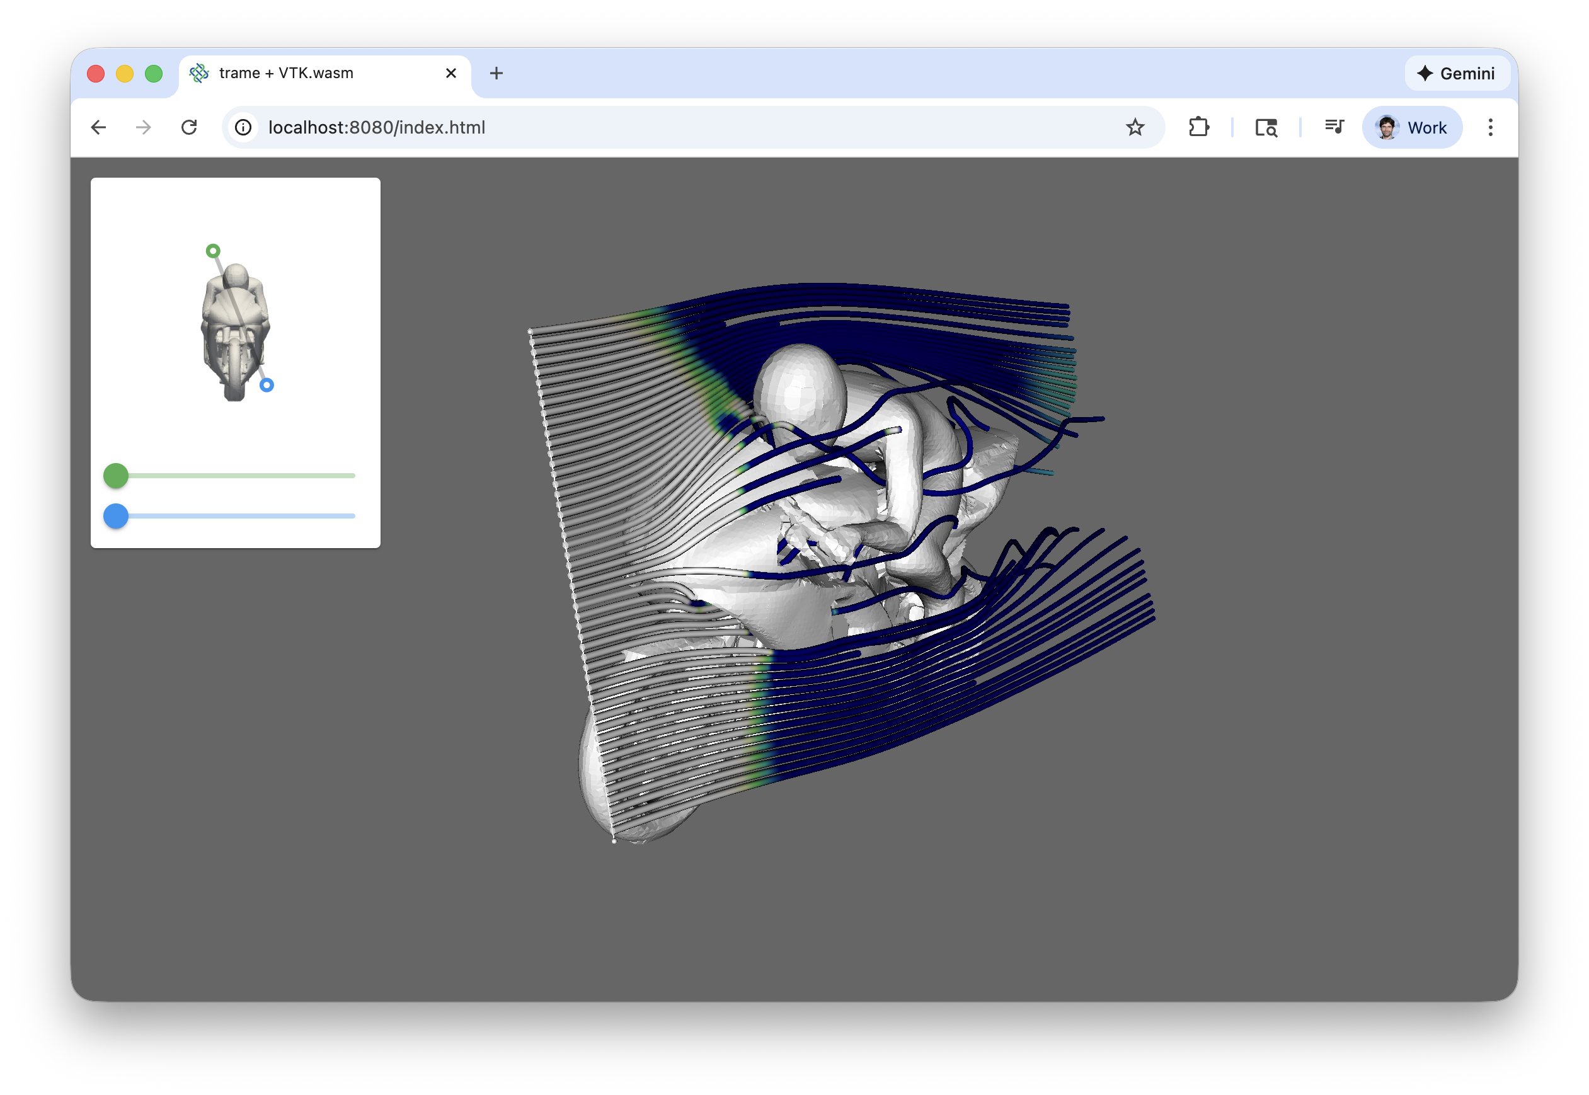
Task: Close the trame + VTK.wasm tab
Action: pos(450,74)
